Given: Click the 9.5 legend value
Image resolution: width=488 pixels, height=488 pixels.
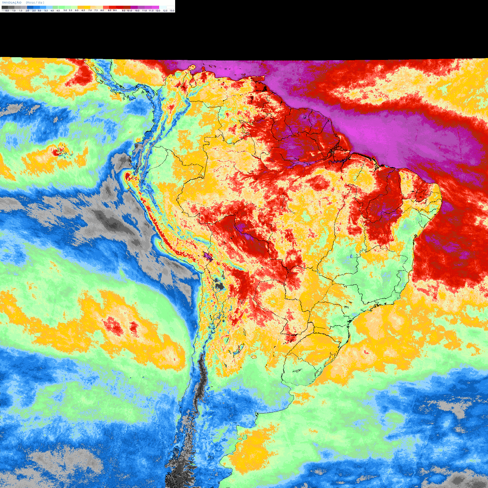Looking at the screenshot, I should 124,11.
